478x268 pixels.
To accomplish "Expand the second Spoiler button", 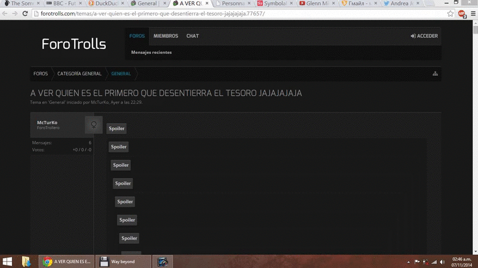I will click(x=118, y=147).
